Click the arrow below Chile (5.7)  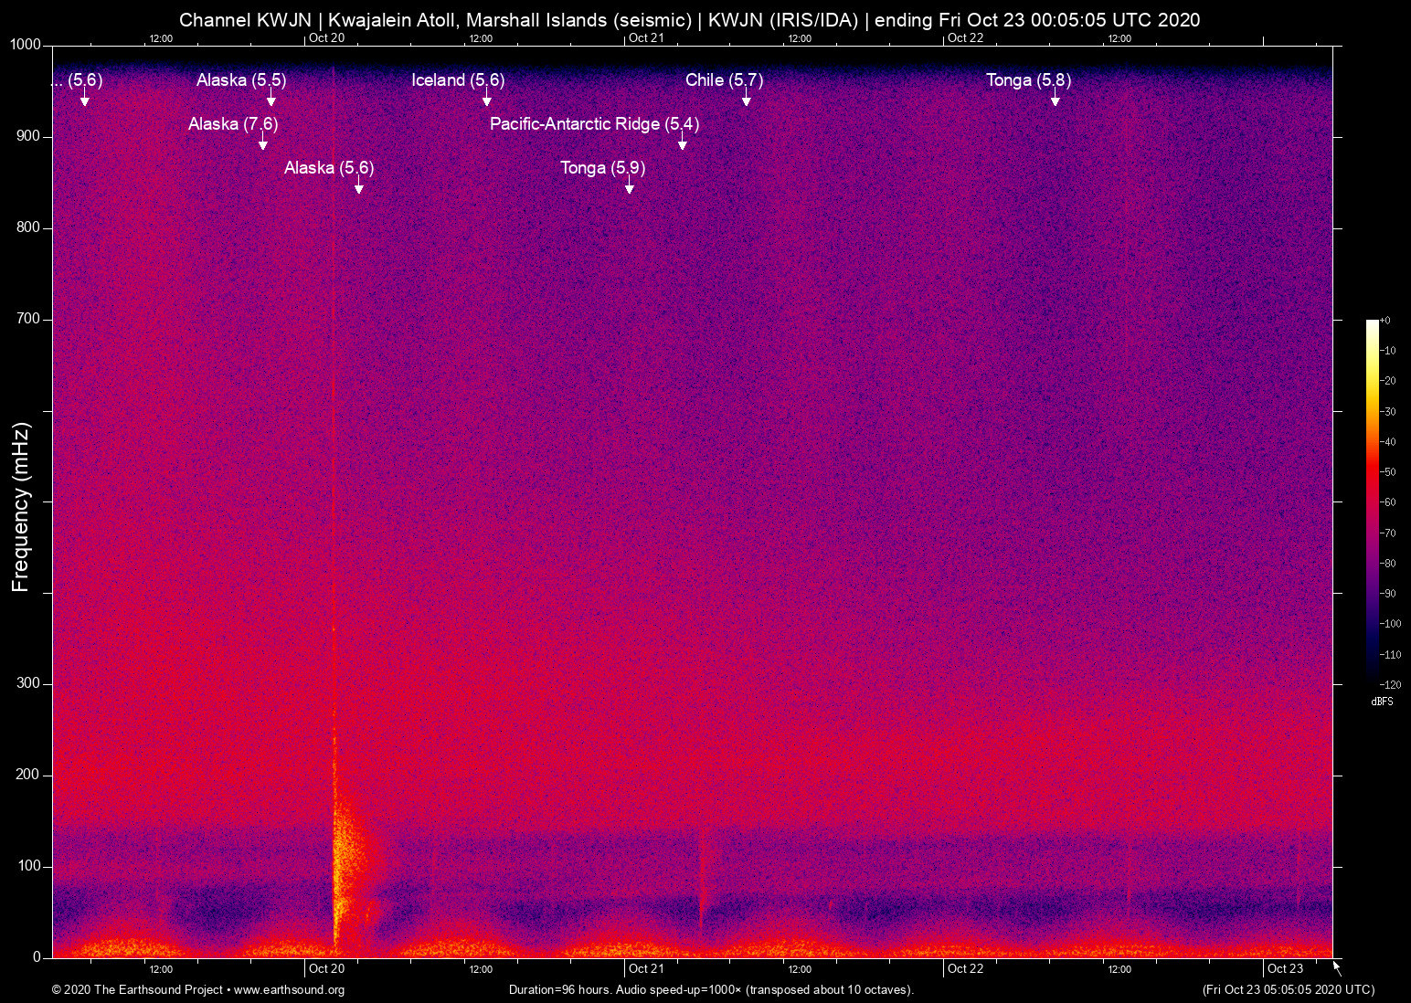click(747, 99)
